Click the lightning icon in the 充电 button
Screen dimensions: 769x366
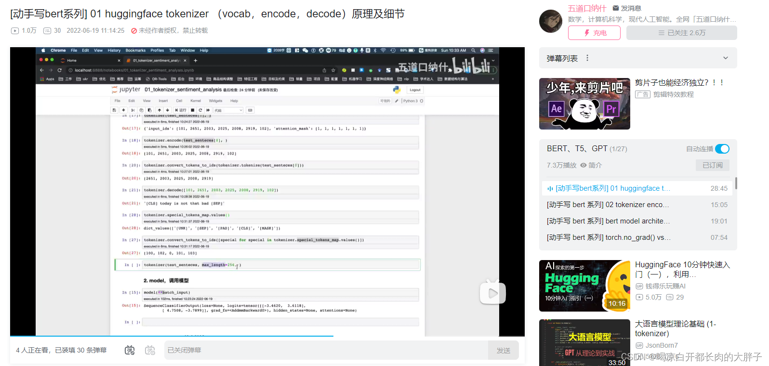(x=587, y=33)
